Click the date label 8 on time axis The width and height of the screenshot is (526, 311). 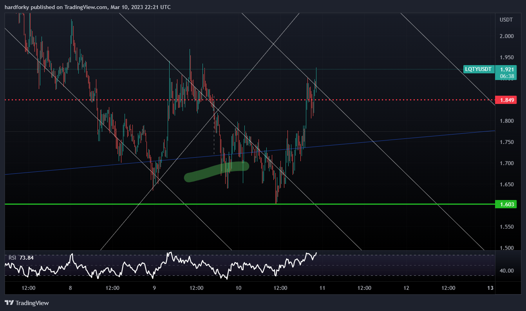70,287
